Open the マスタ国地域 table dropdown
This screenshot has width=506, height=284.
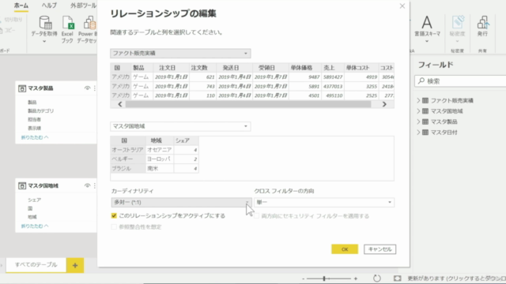point(180,126)
